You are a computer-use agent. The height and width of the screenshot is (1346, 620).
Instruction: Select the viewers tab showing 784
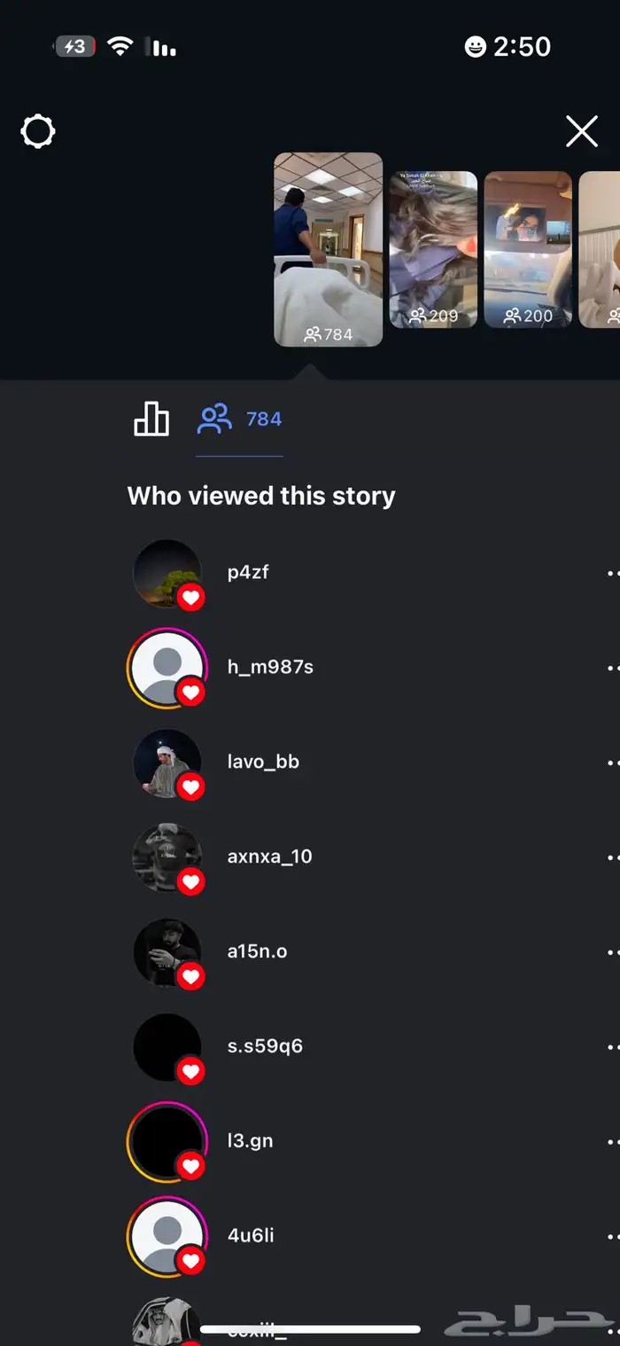[x=239, y=419]
